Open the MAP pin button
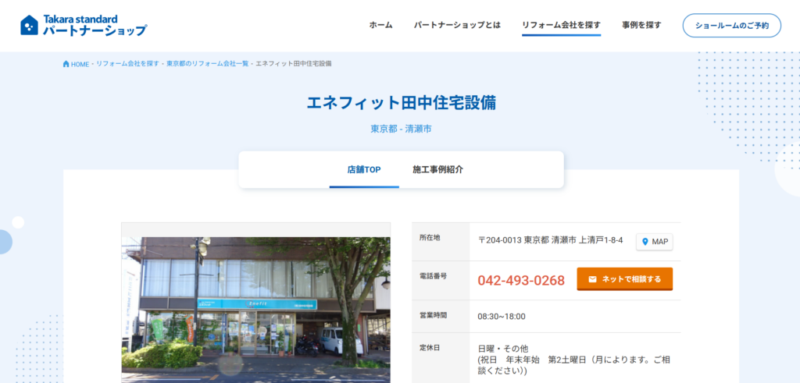This screenshot has width=800, height=383. pyautogui.click(x=654, y=242)
